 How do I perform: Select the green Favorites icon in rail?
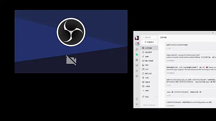pos(137,54)
